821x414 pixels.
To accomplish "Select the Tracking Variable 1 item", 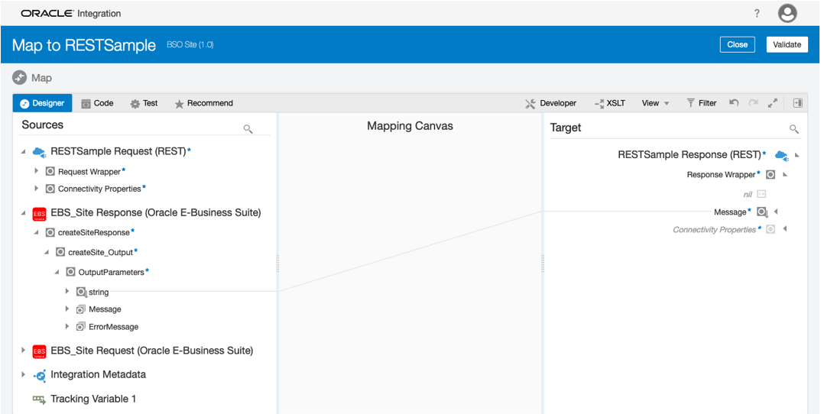I will pos(93,399).
